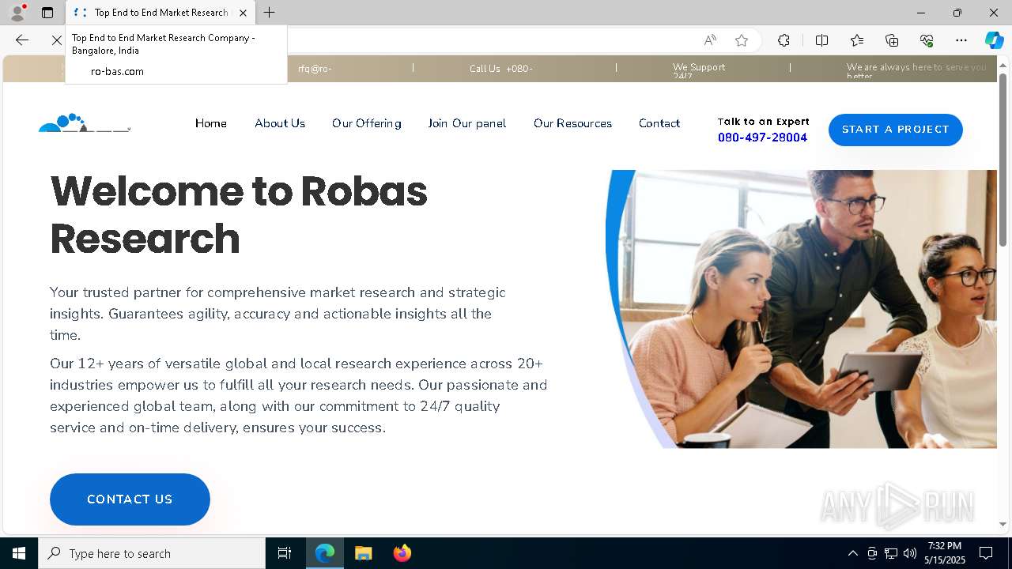Click the taskbar search box
This screenshot has width=1012, height=569.
click(x=152, y=553)
